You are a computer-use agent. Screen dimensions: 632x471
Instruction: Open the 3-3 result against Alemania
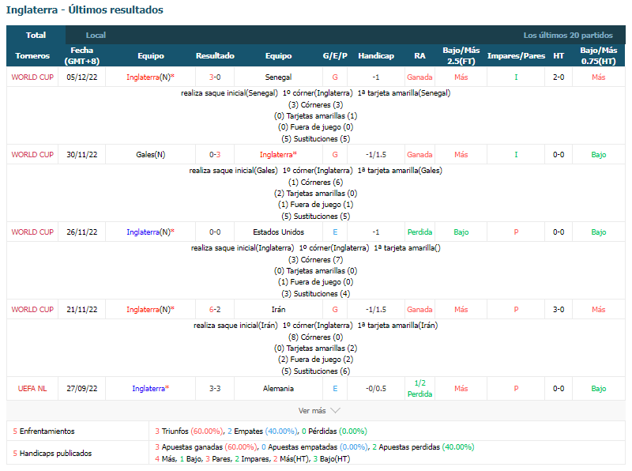point(215,388)
